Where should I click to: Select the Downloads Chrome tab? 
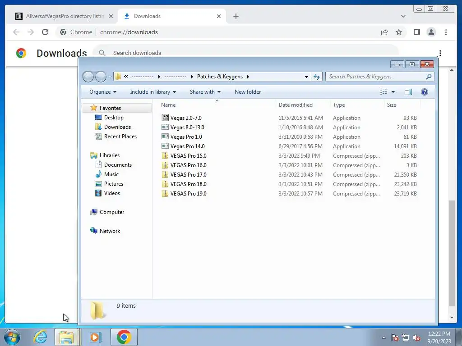click(172, 16)
